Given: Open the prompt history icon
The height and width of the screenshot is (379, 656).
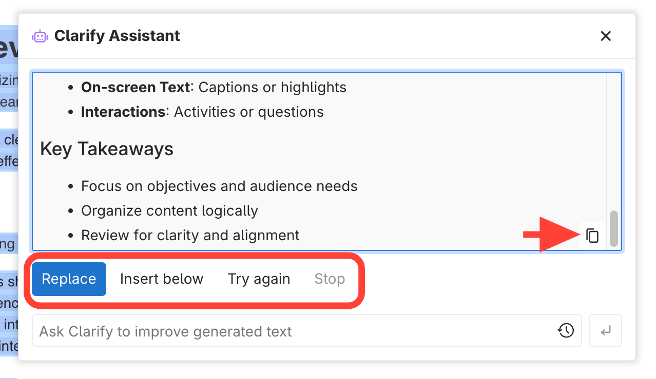Looking at the screenshot, I should click(x=566, y=331).
